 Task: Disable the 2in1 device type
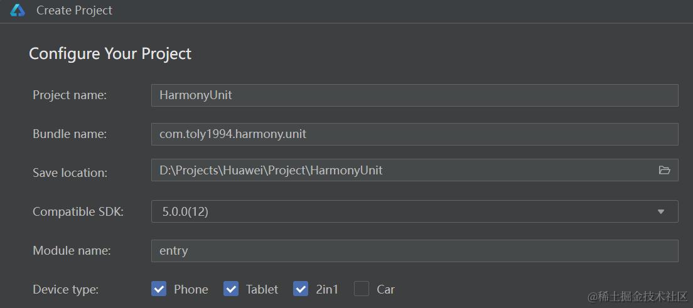(301, 289)
